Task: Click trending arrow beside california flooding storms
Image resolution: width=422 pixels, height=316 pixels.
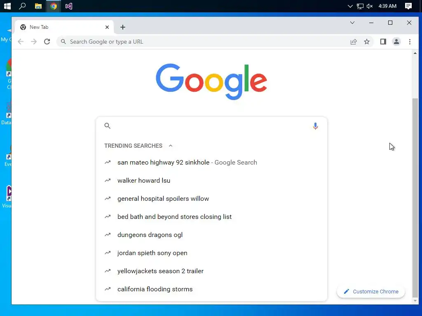Action: [x=108, y=289]
